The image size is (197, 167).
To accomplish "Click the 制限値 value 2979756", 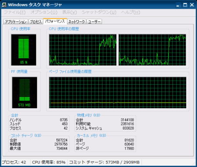I will [61, 144].
